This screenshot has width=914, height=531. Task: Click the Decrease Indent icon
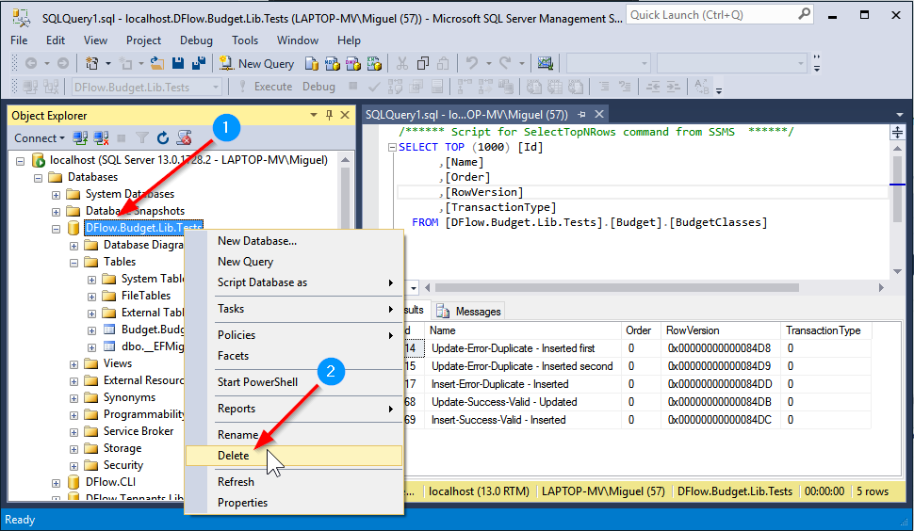pos(653,87)
